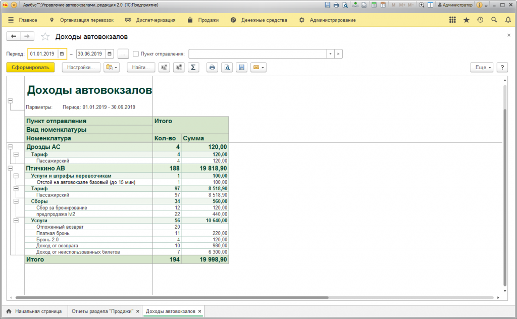Open the history clock icon
Screen dimensions: 517x319
click(x=480, y=20)
